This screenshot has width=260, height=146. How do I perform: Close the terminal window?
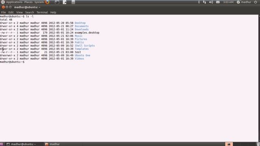(3, 7)
